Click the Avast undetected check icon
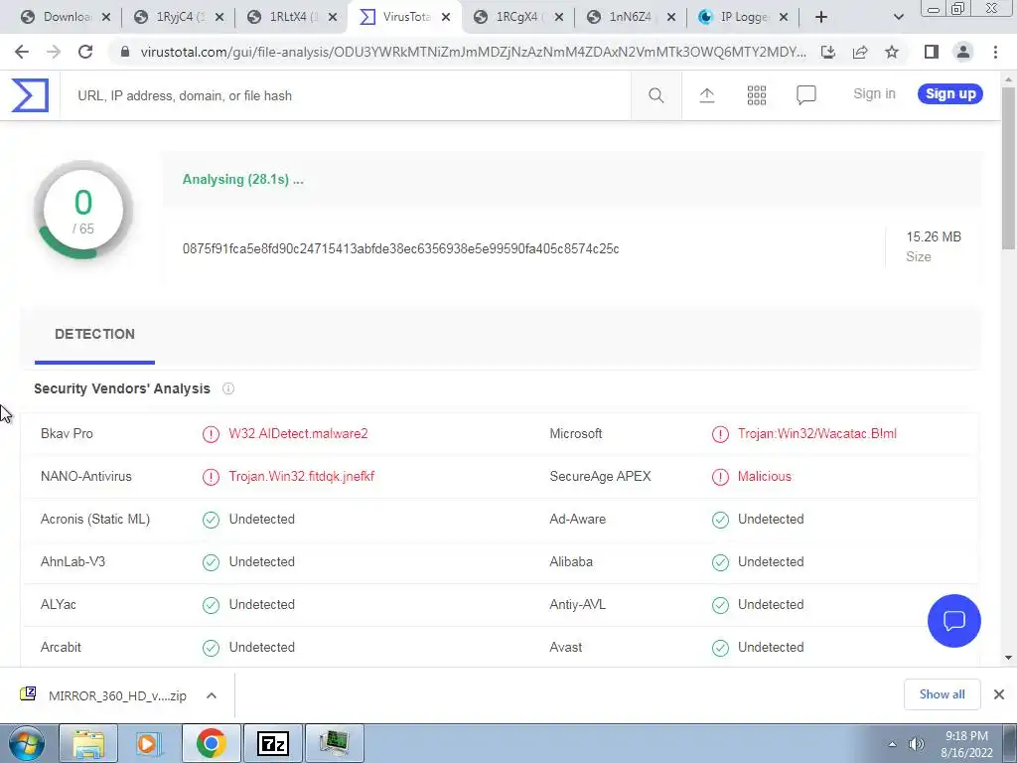Screen dimensions: 1017x763 (x=720, y=648)
